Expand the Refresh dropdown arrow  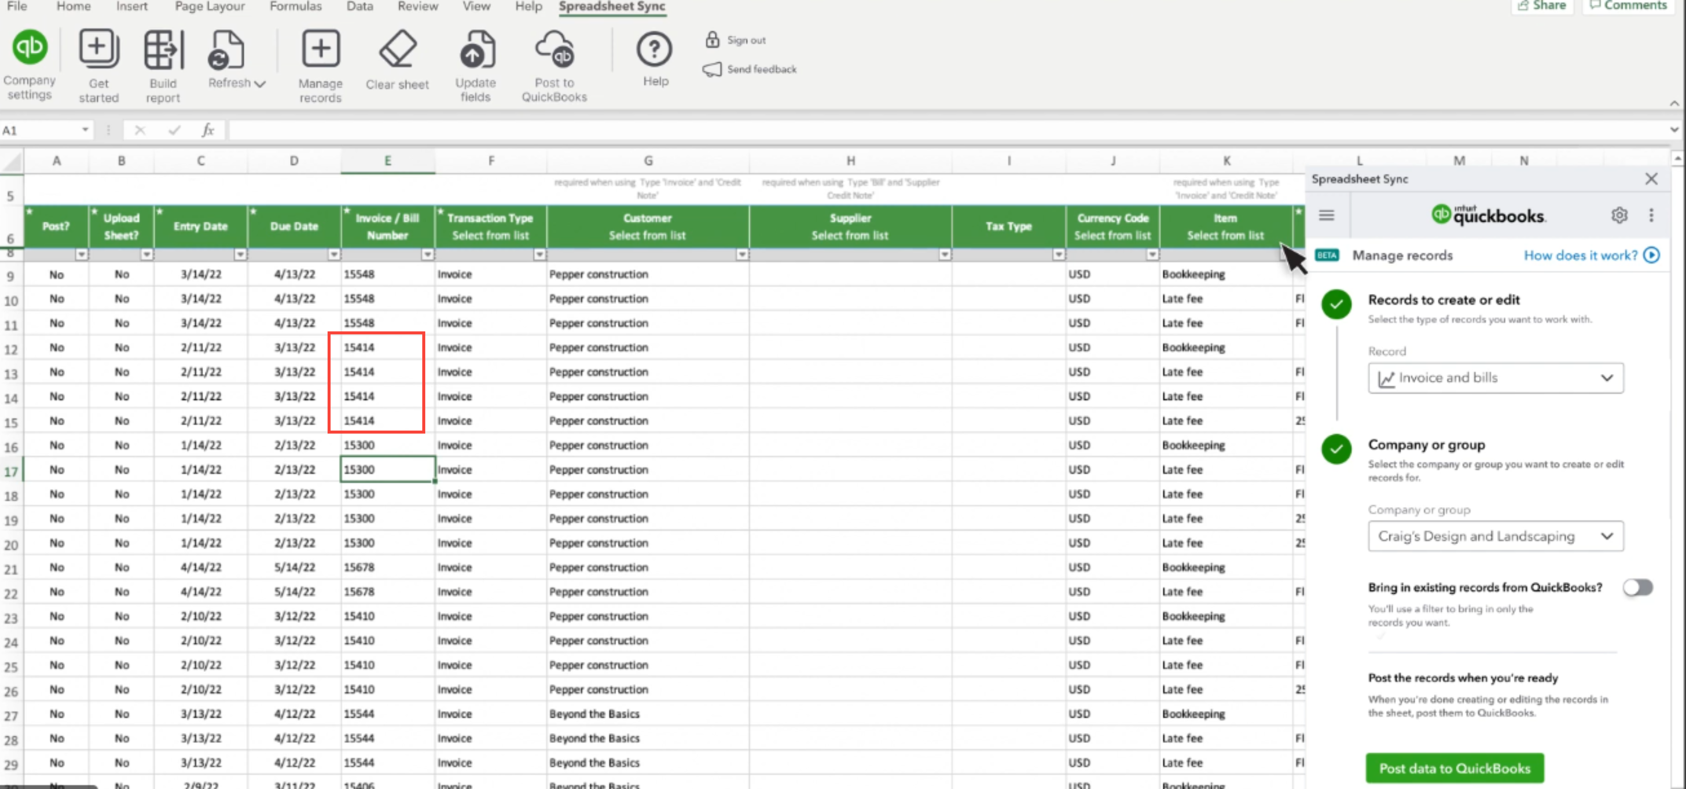[260, 84]
